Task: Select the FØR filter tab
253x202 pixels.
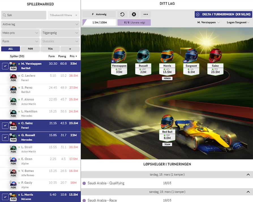Action: coord(30,49)
